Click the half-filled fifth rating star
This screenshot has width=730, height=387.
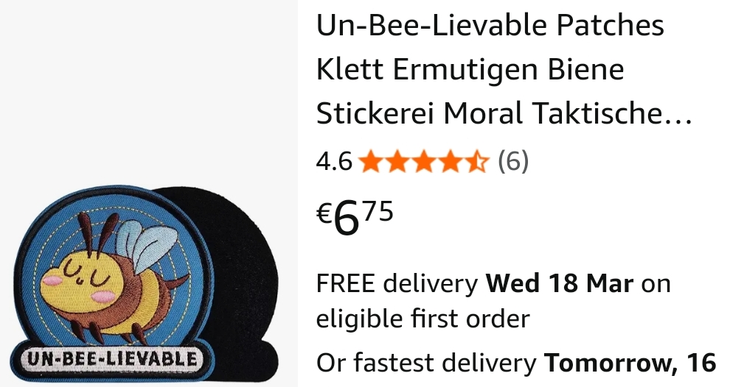point(476,162)
